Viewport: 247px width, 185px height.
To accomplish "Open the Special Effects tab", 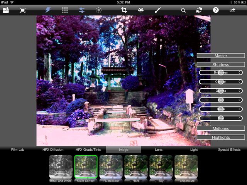I will coord(229,150).
